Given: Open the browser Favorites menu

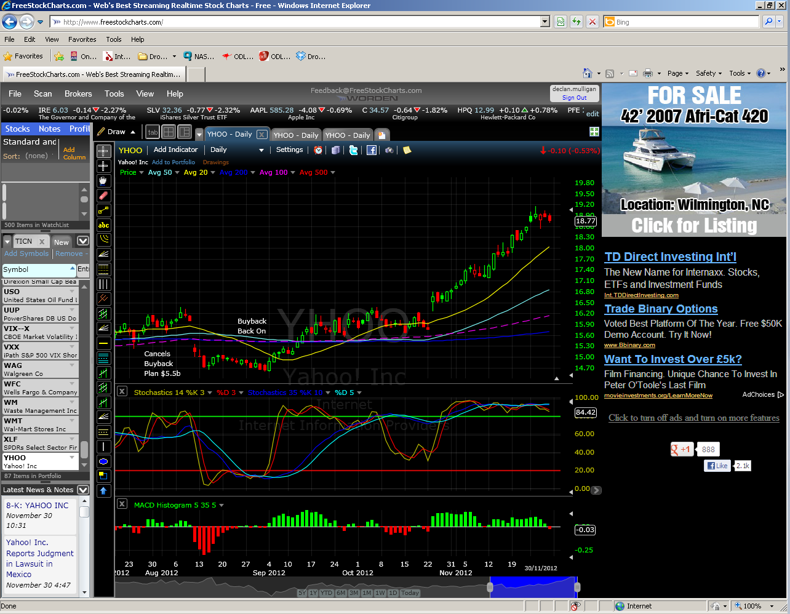Looking at the screenshot, I should [x=82, y=39].
